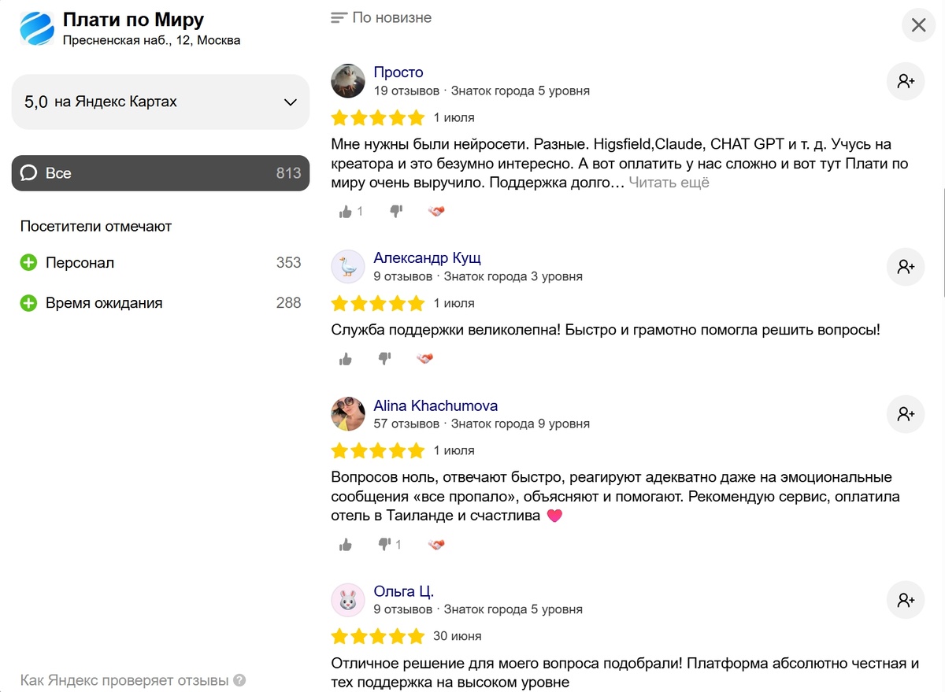The height and width of the screenshot is (692, 945).
Task: Follow reviewer Александр Кущ
Action: tap(906, 266)
